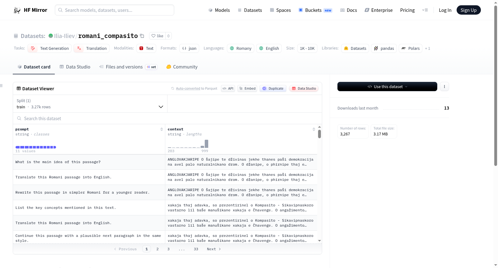This screenshot has width=498, height=268.
Task: Filter by English language tag
Action: 269,48
